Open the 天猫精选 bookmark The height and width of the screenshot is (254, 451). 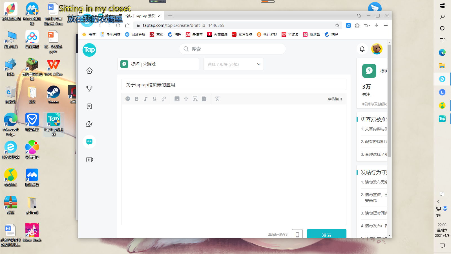[x=217, y=34]
